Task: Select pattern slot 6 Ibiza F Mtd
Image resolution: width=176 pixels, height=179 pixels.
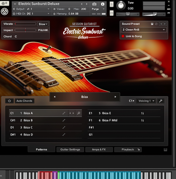Action: pyautogui.click(x=124, y=120)
